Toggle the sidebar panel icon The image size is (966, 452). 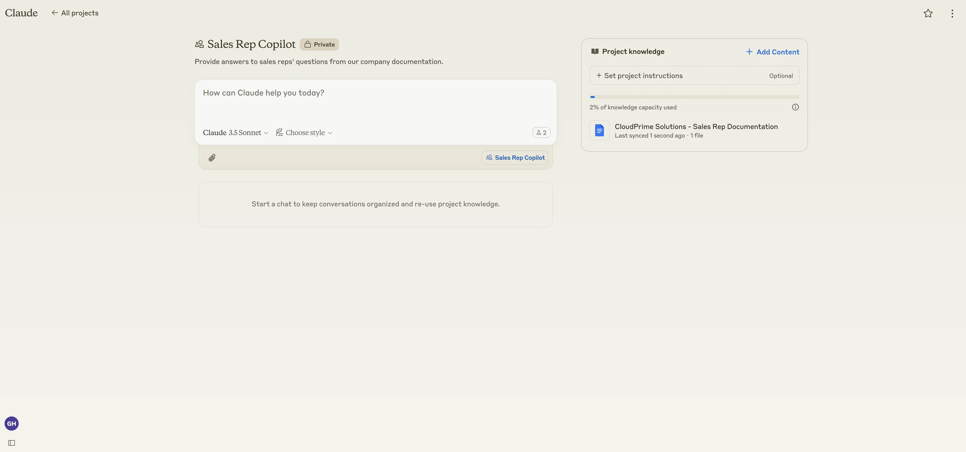12,443
